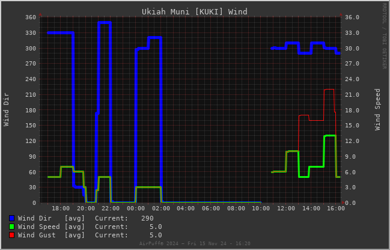Click the 22:00 time axis label
The image size is (390, 250).
point(111,208)
